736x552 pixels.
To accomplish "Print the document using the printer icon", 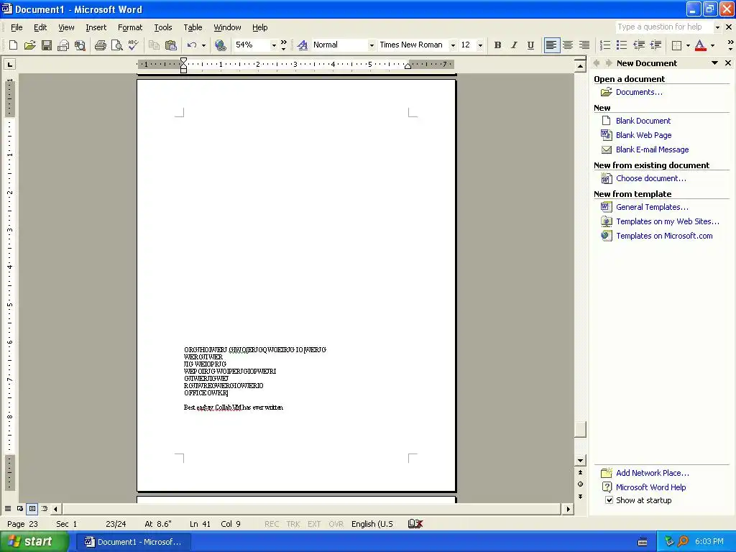I will (x=100, y=45).
